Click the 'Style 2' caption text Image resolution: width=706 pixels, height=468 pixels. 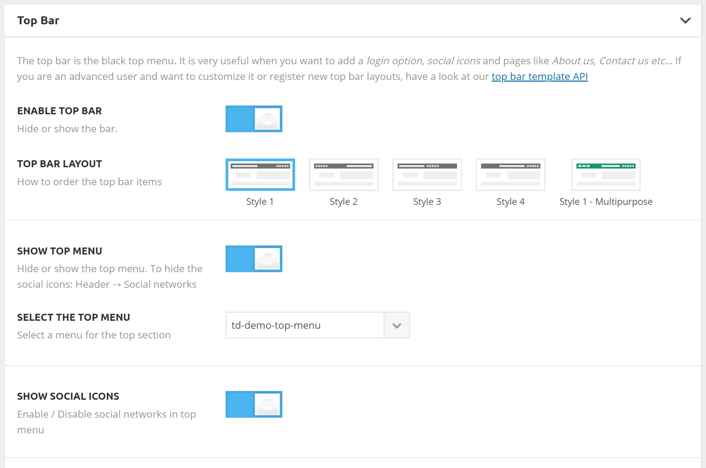coord(344,202)
